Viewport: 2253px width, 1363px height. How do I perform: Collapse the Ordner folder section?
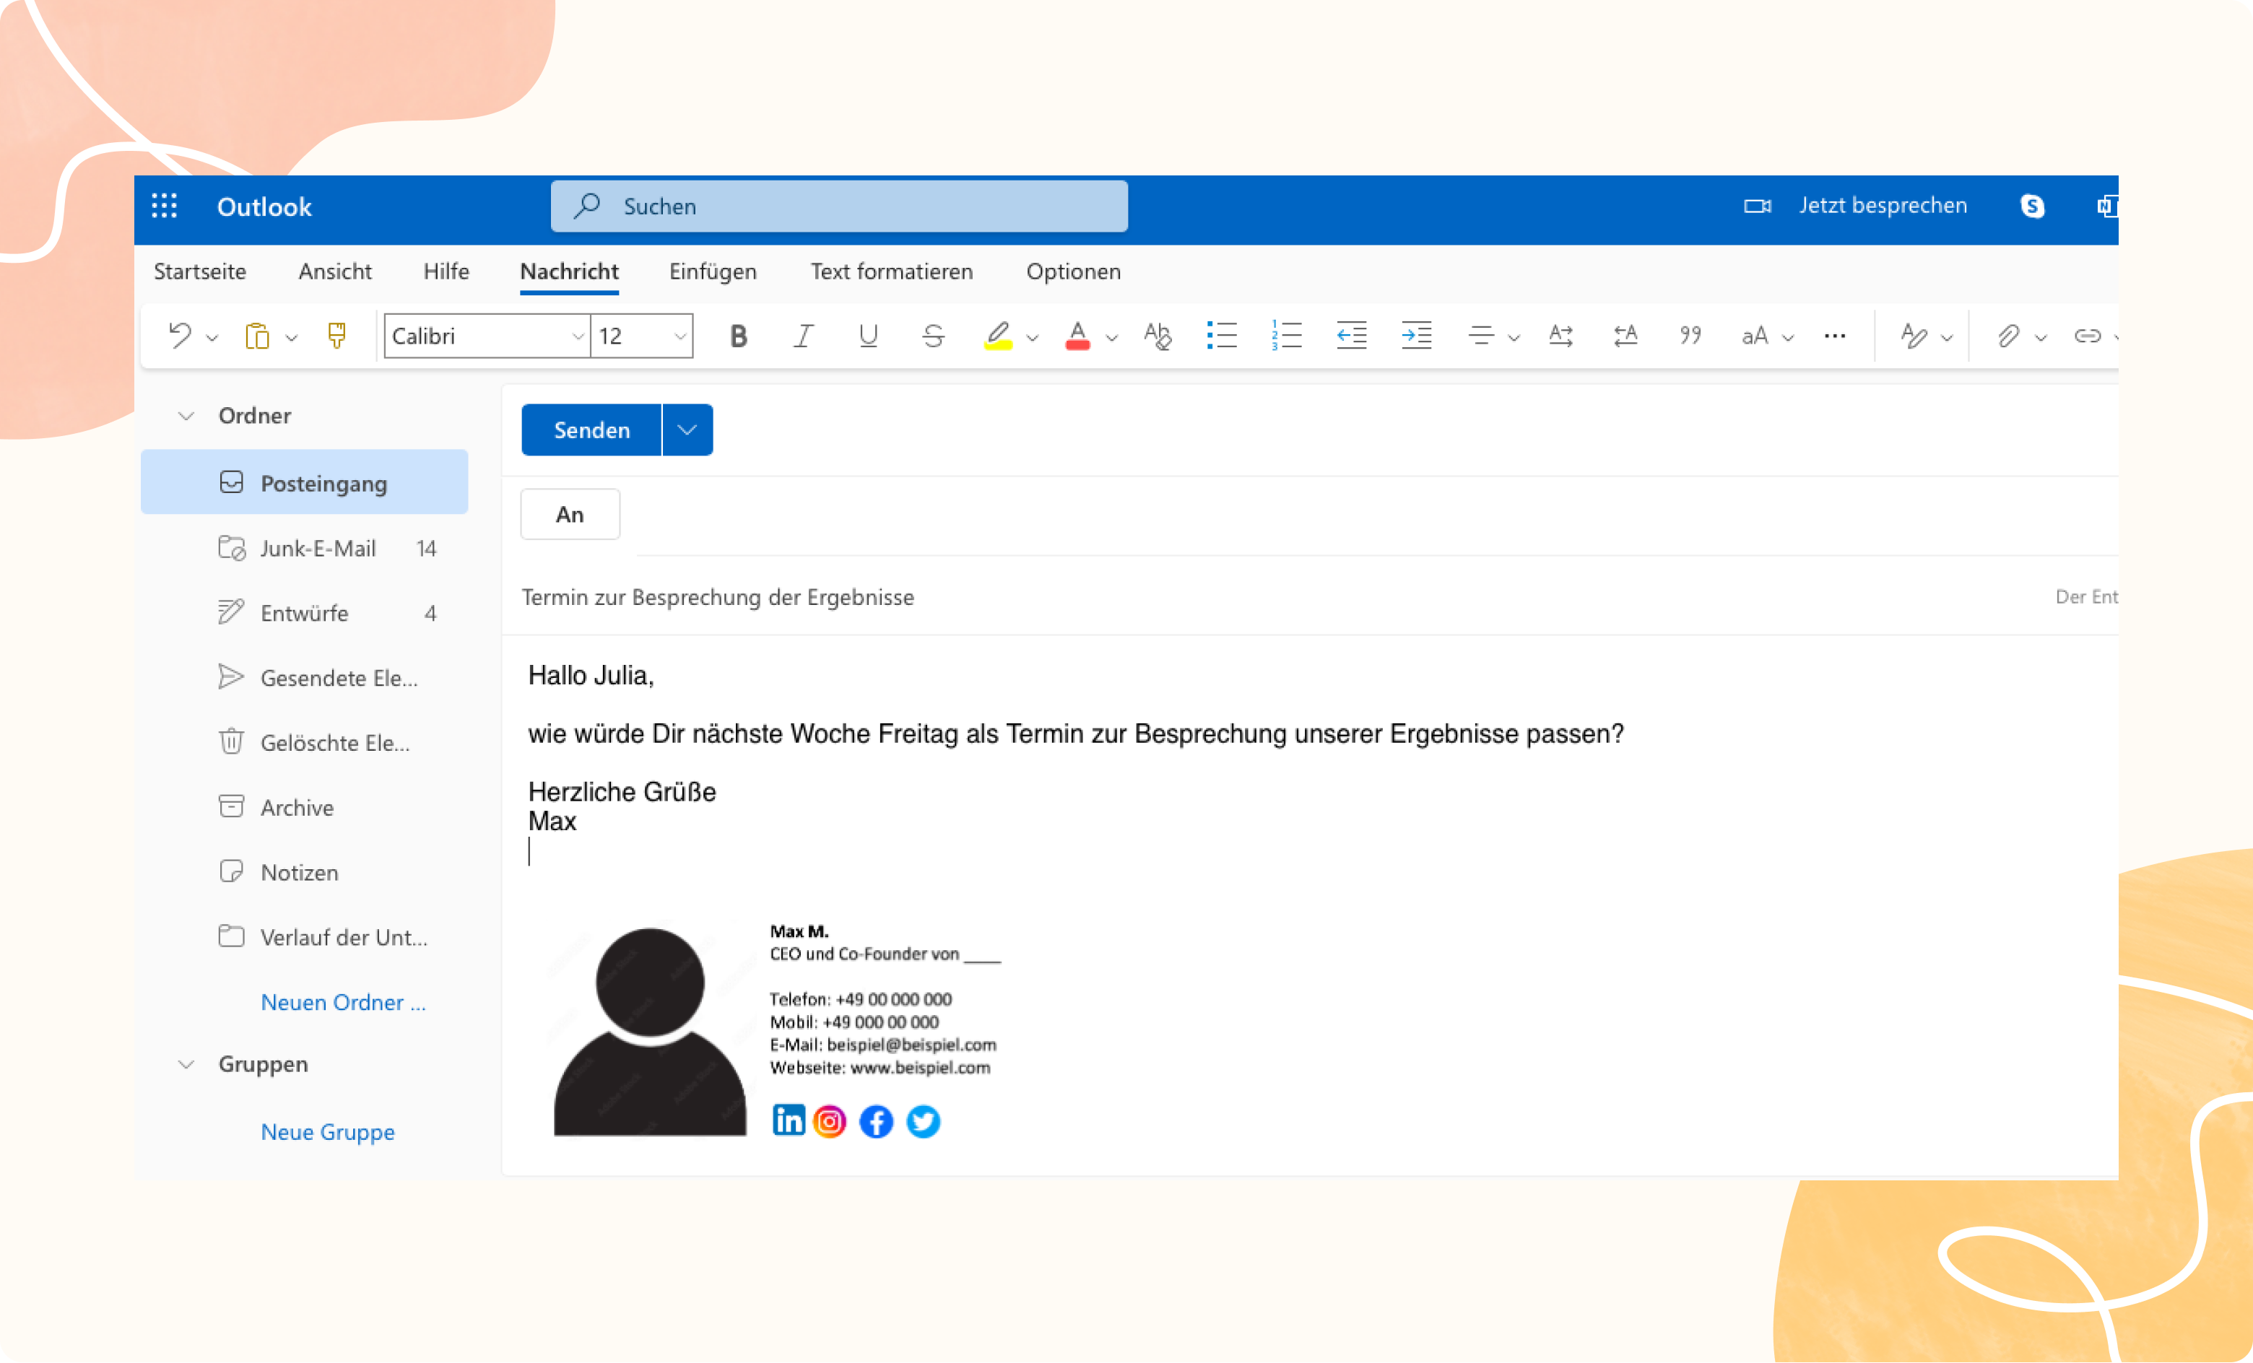(186, 415)
